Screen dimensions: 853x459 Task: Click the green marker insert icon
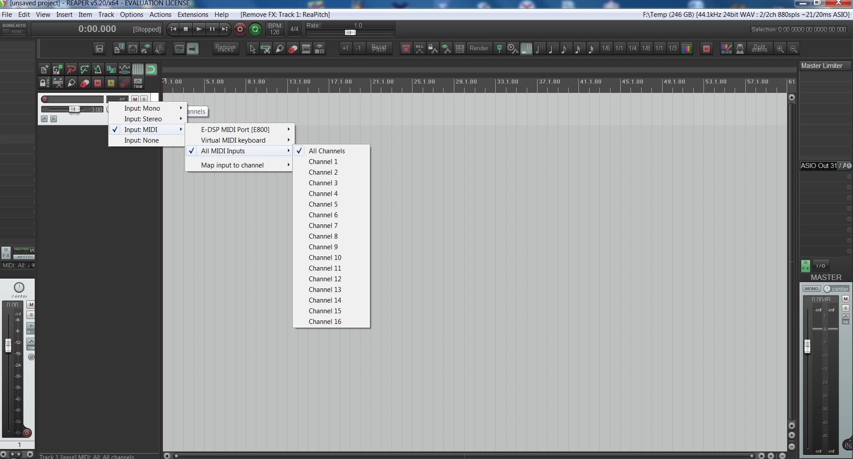(499, 48)
